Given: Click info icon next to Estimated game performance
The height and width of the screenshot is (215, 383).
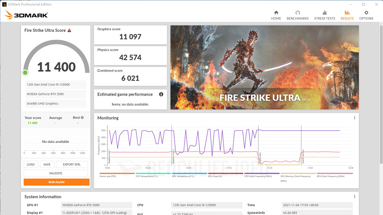Looking at the screenshot, I should pos(161,94).
